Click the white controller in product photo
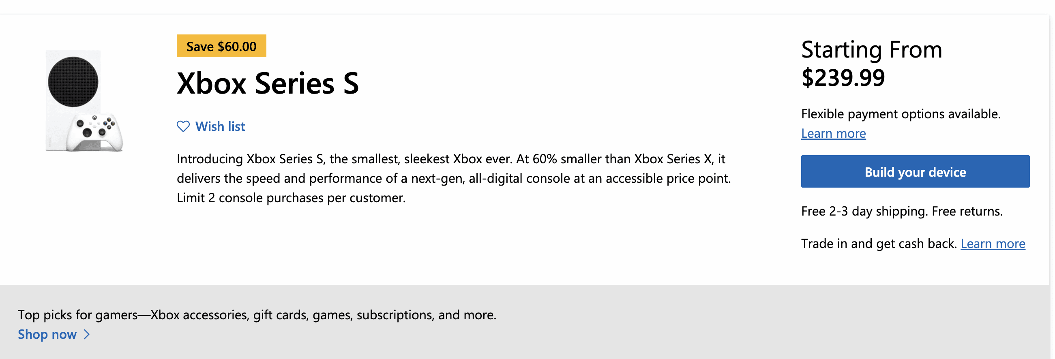 [94, 132]
